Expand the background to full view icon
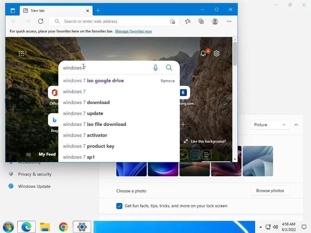Image resolution: width=311 pixels, height=233 pixels. click(x=186, y=141)
